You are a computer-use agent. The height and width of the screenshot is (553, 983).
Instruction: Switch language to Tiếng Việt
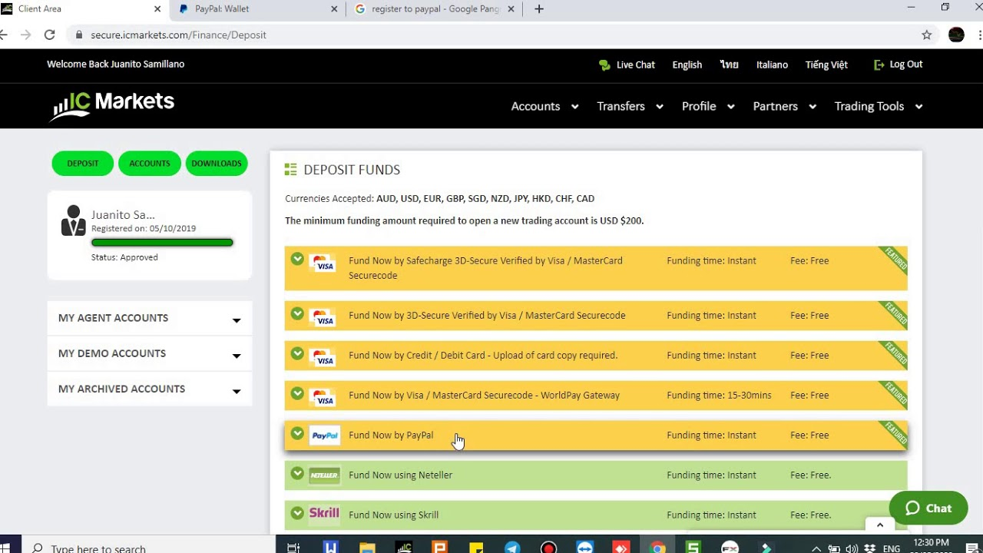pos(826,65)
